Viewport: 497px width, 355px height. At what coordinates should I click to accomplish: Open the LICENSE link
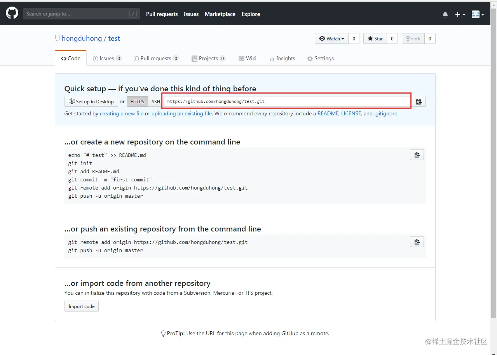click(x=352, y=114)
